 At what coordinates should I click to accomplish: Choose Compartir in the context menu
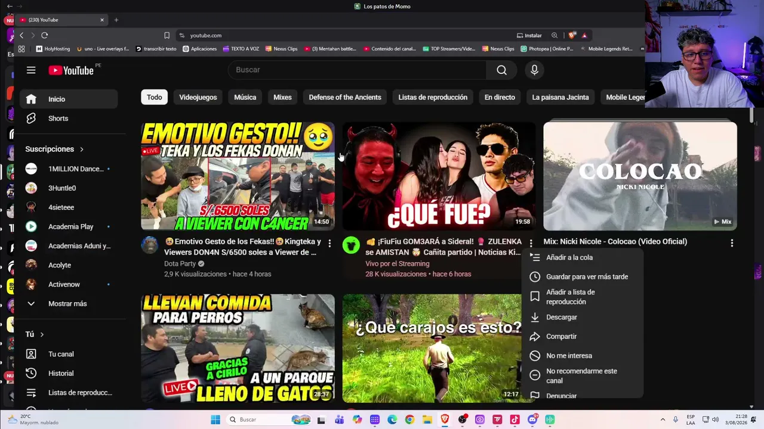(x=582, y=336)
